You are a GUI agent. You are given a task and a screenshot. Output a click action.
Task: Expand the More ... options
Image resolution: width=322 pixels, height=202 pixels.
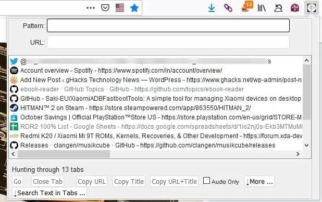tap(259, 181)
